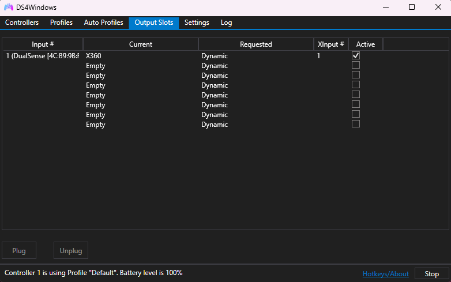View the Log tab

point(226,22)
